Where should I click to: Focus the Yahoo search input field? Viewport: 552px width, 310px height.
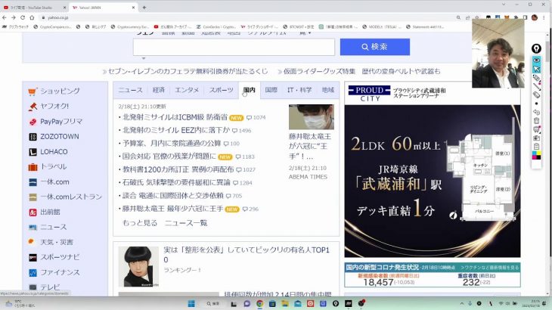point(234,47)
